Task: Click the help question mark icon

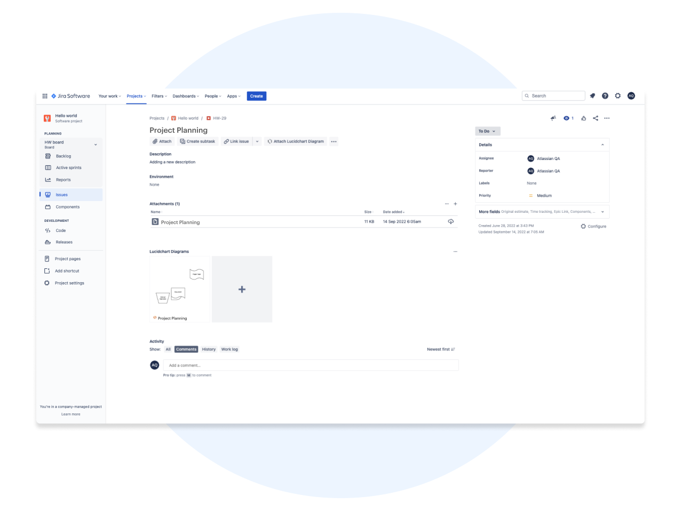Action: [605, 96]
